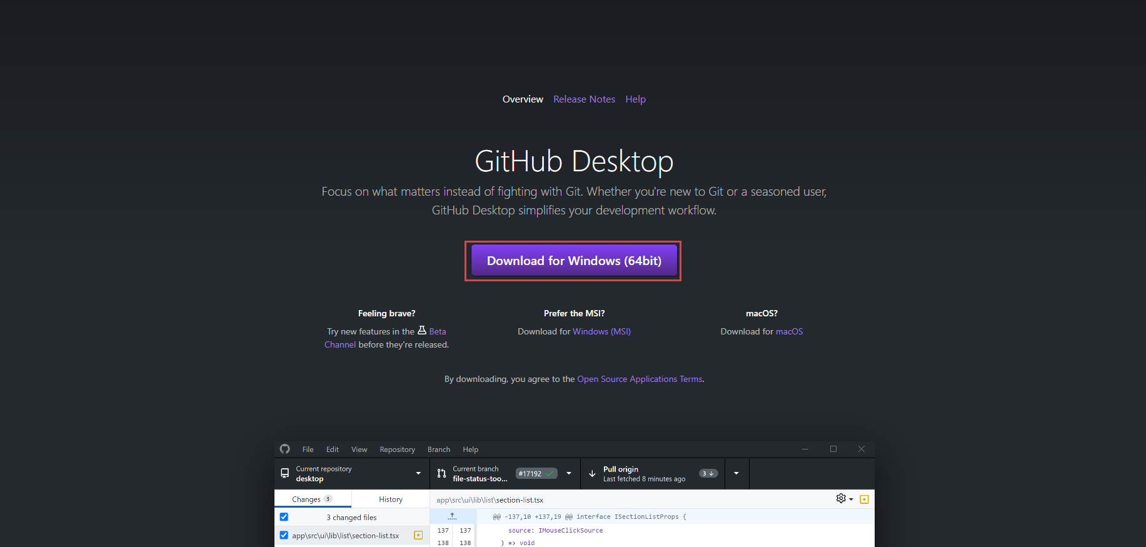Click the Current repository computer icon

(x=284, y=473)
